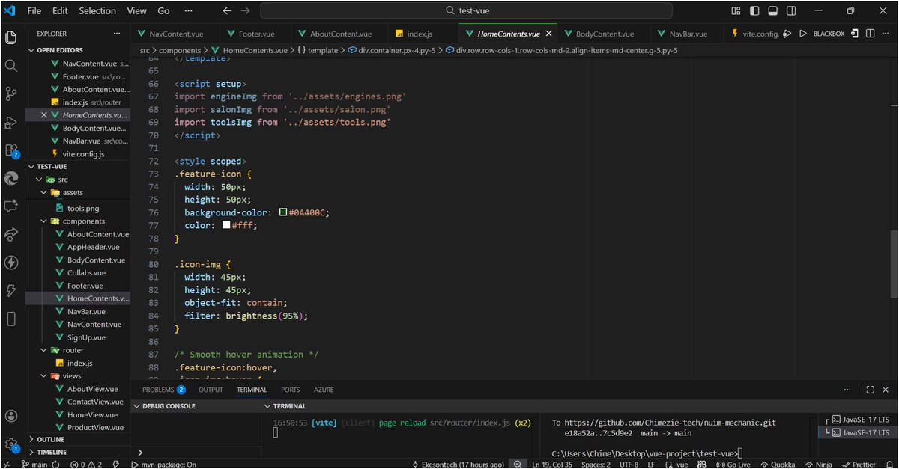Click the BLACKBOX button in the editor toolbar
The width and height of the screenshot is (899, 469).
click(829, 34)
